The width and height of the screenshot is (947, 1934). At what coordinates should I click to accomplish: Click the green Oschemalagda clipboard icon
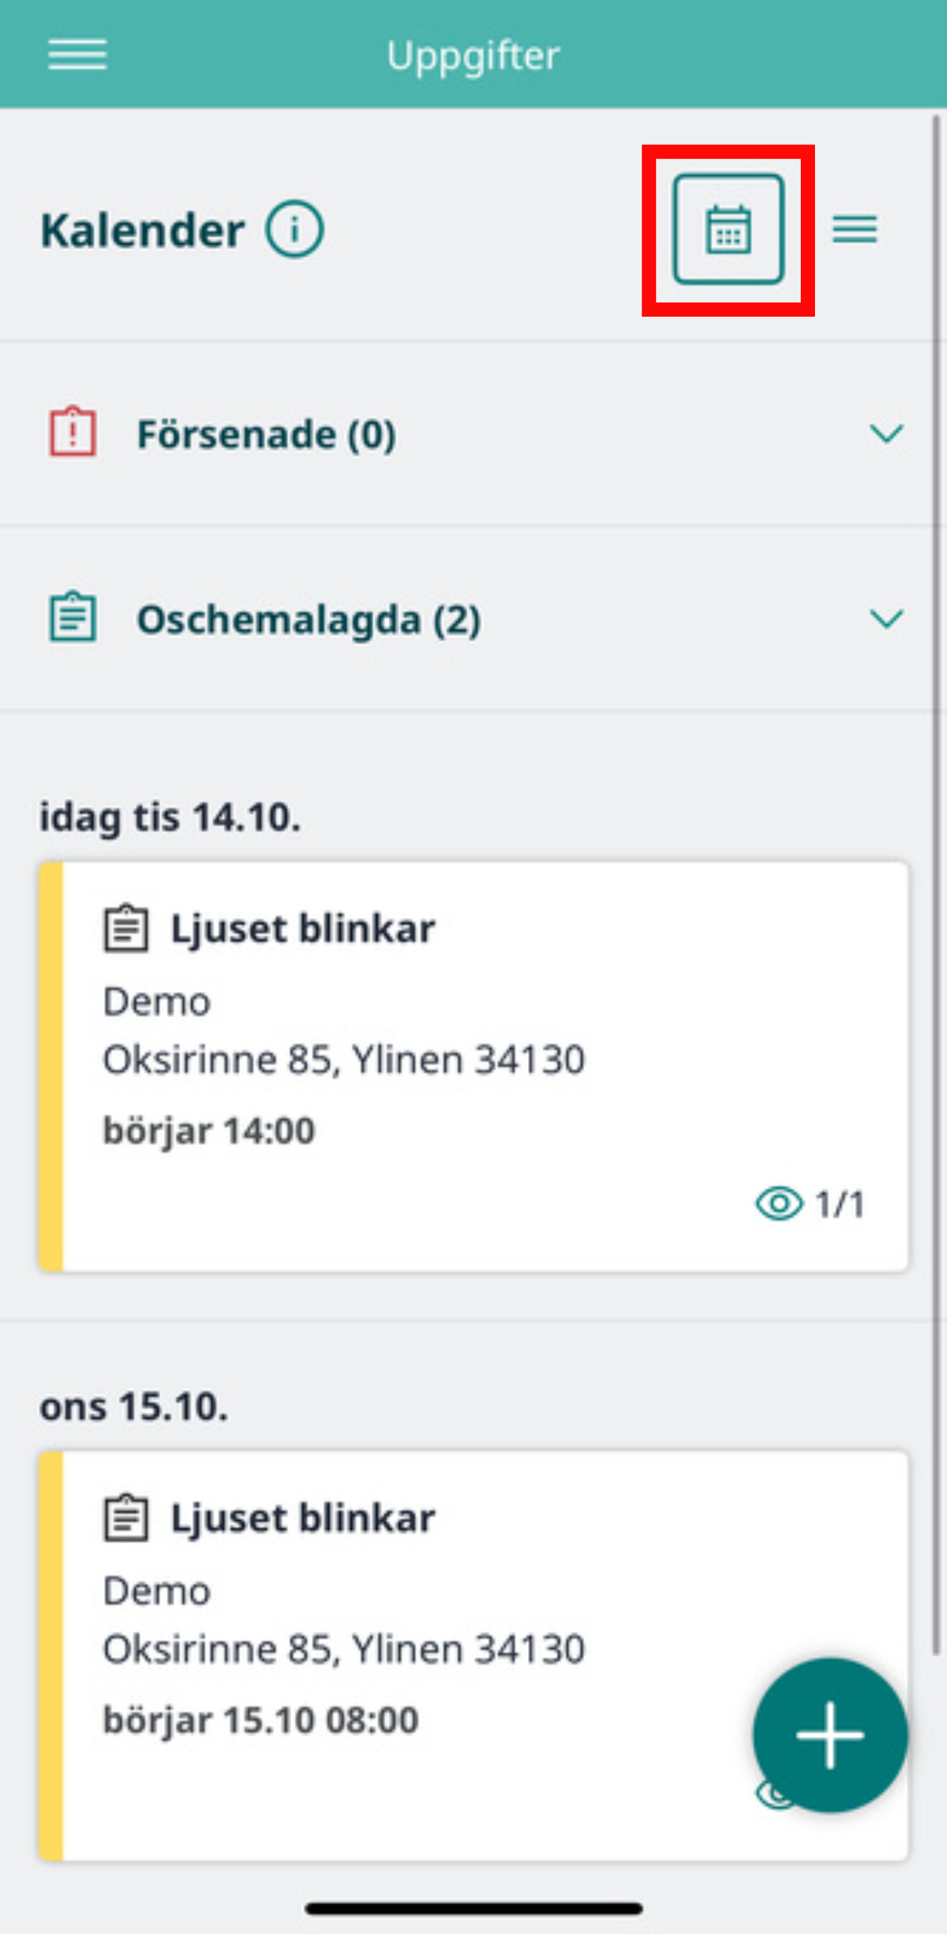[73, 617]
